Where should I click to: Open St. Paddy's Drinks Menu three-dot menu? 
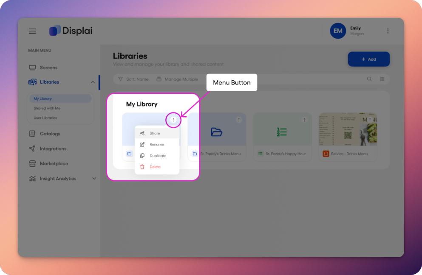(239, 120)
